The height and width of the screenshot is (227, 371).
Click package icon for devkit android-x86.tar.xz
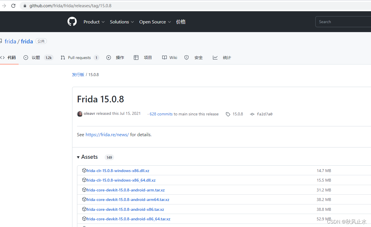[x=84, y=209]
